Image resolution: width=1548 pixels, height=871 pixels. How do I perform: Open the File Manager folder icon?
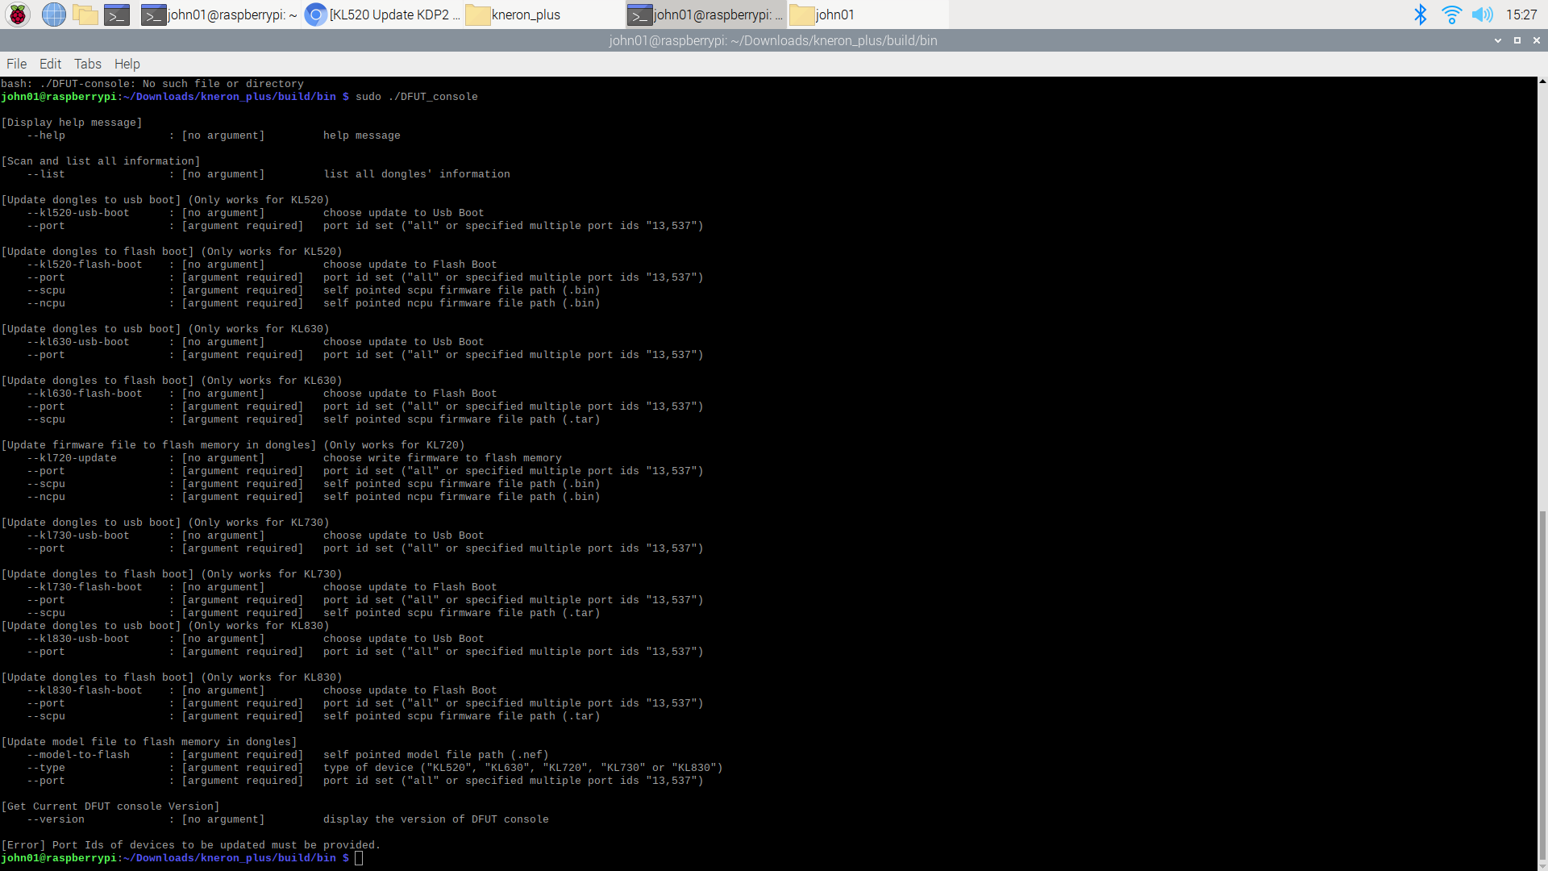[85, 15]
